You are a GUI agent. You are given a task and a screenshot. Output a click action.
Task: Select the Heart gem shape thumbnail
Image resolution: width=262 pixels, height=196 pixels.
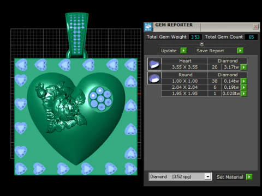pyautogui.click(x=154, y=64)
